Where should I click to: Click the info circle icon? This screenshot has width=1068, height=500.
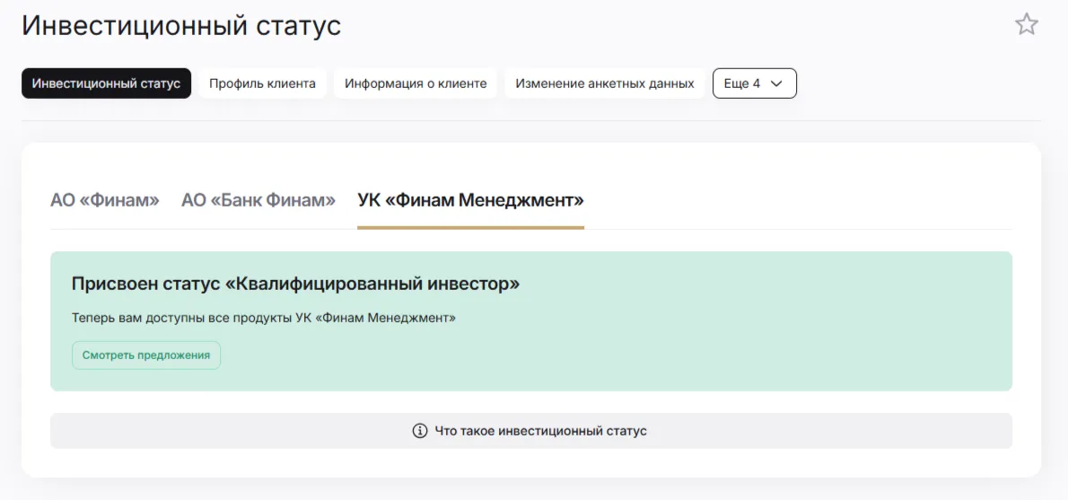[420, 431]
